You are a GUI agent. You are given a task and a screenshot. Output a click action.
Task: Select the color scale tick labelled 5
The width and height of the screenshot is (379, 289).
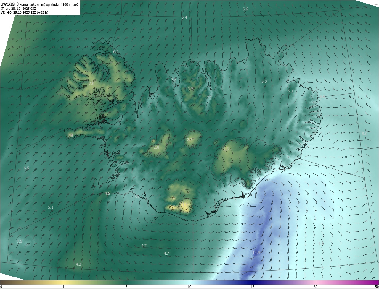pos(126,287)
